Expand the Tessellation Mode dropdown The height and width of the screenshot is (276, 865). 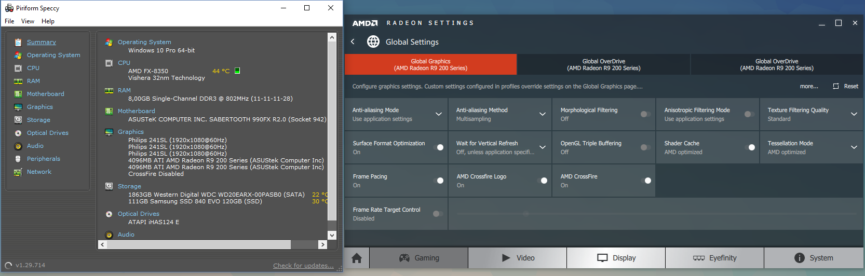(x=854, y=147)
